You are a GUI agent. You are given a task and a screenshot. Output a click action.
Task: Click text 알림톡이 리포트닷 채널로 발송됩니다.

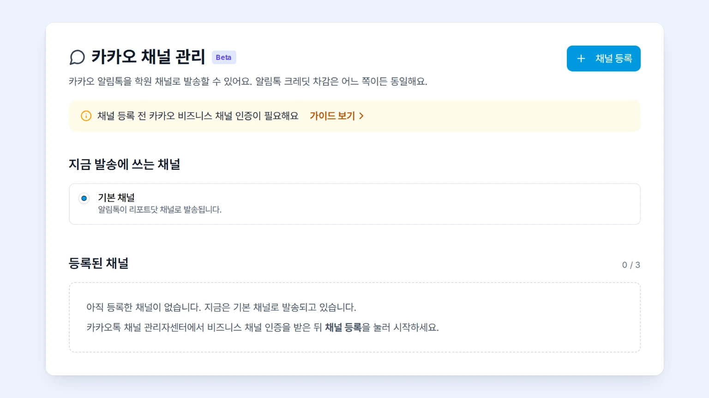coord(160,210)
